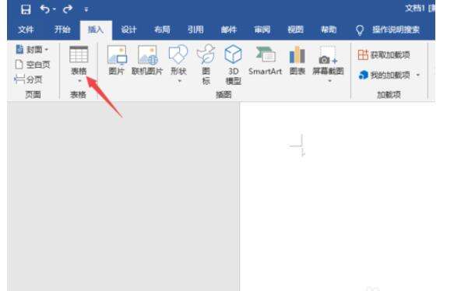This screenshot has height=291, width=461.
Task: Open Customize Quick Access Toolbar dropdown
Action: tap(86, 9)
